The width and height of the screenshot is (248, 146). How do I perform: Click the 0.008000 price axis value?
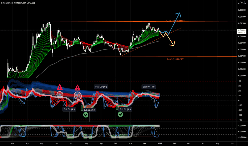pos(242,50)
